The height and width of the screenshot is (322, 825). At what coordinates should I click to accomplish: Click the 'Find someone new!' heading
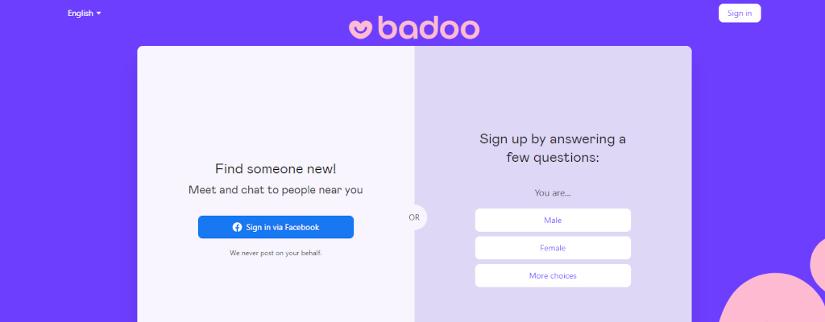[276, 169]
